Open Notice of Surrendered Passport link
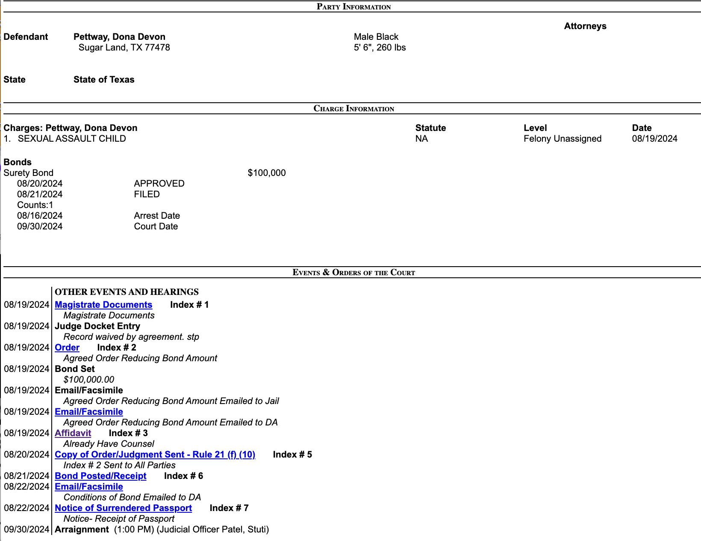This screenshot has height=541, width=701. pos(123,508)
